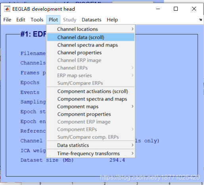Open the Study menu
Image resolution: width=204 pixels, height=185 pixels.
[70, 20]
